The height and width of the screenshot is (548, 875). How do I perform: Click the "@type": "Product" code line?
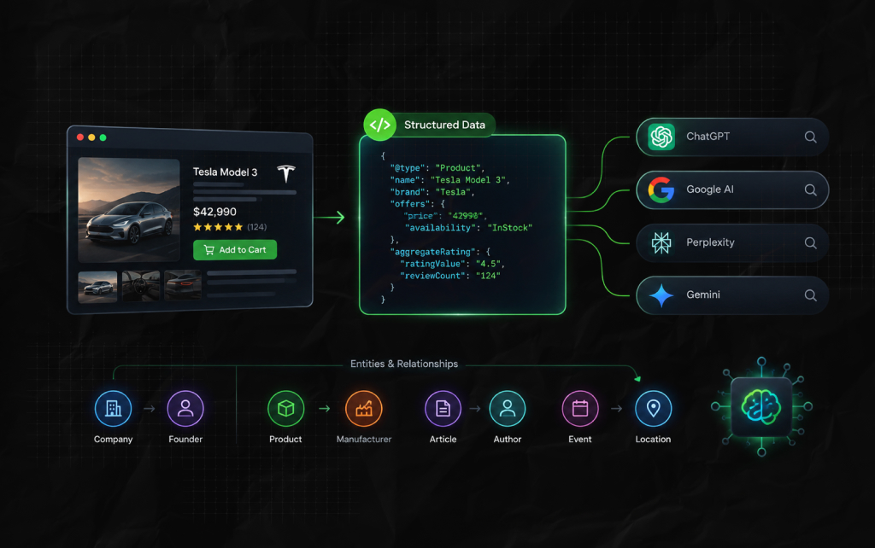(437, 168)
